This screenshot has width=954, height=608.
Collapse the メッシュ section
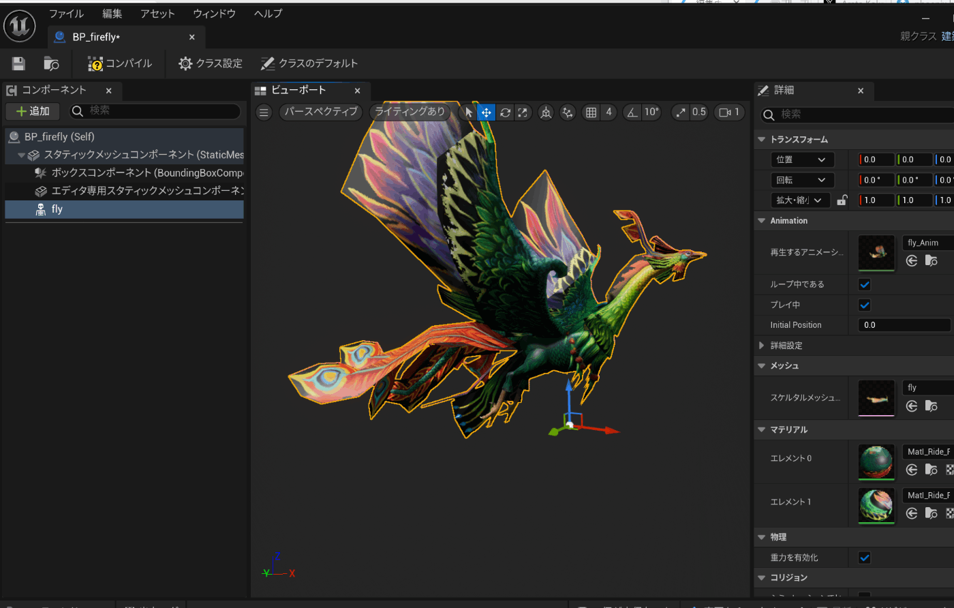tap(761, 366)
